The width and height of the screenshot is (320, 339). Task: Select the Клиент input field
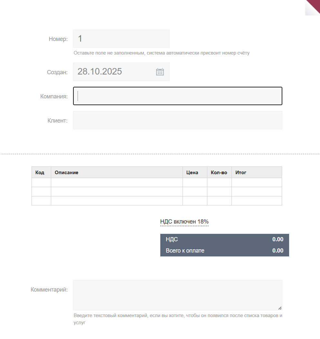(x=178, y=120)
